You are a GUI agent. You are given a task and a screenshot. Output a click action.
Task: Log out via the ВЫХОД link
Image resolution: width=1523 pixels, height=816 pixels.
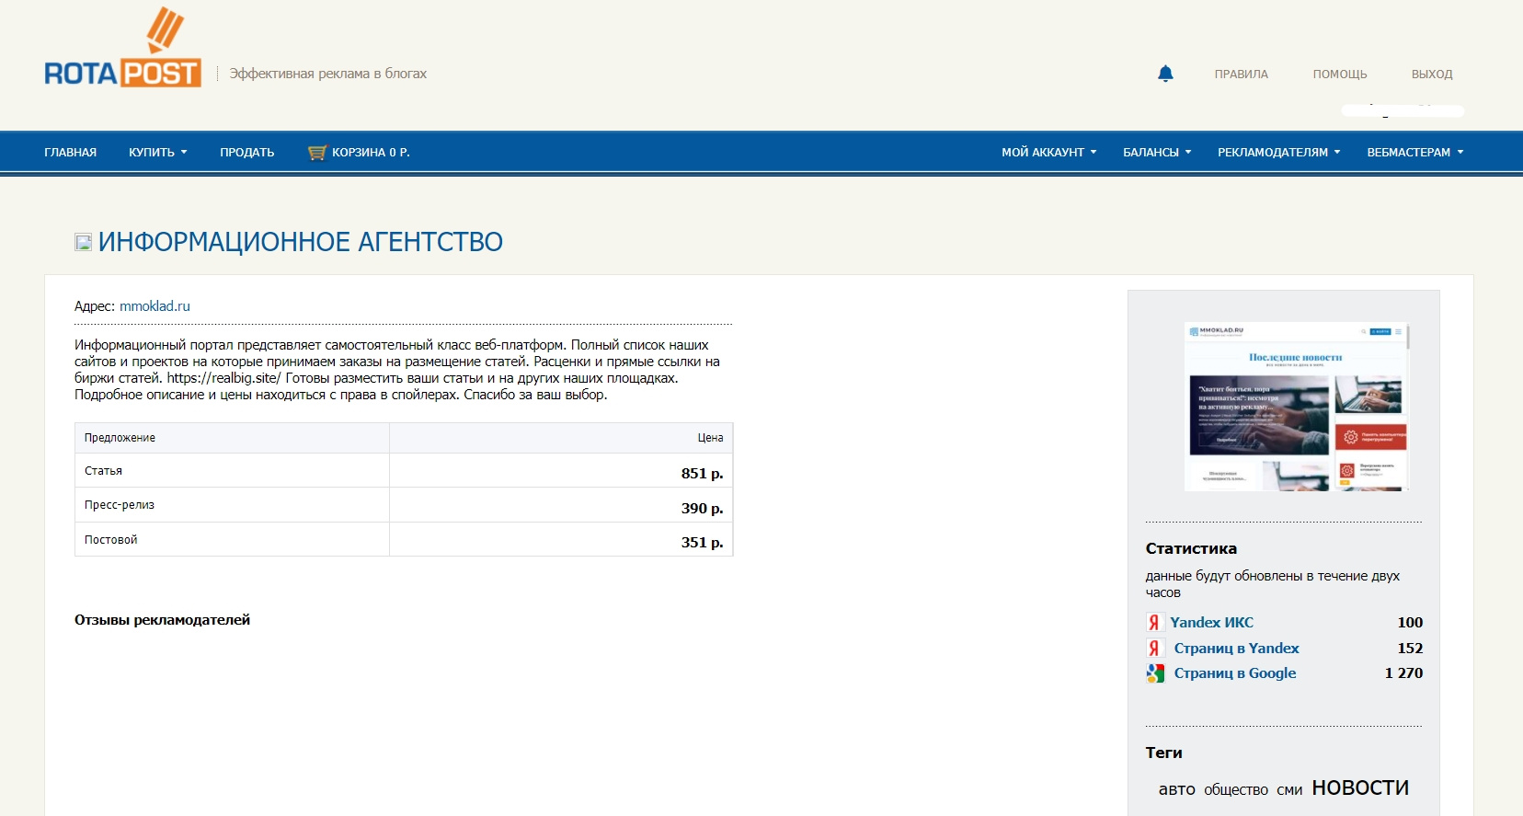[x=1432, y=75]
